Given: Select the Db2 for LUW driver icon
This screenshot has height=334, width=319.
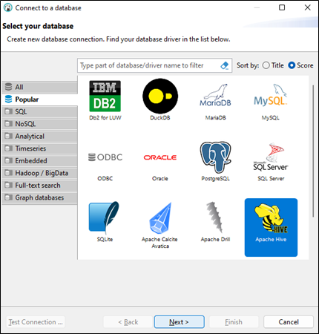Looking at the screenshot, I should coord(105,96).
